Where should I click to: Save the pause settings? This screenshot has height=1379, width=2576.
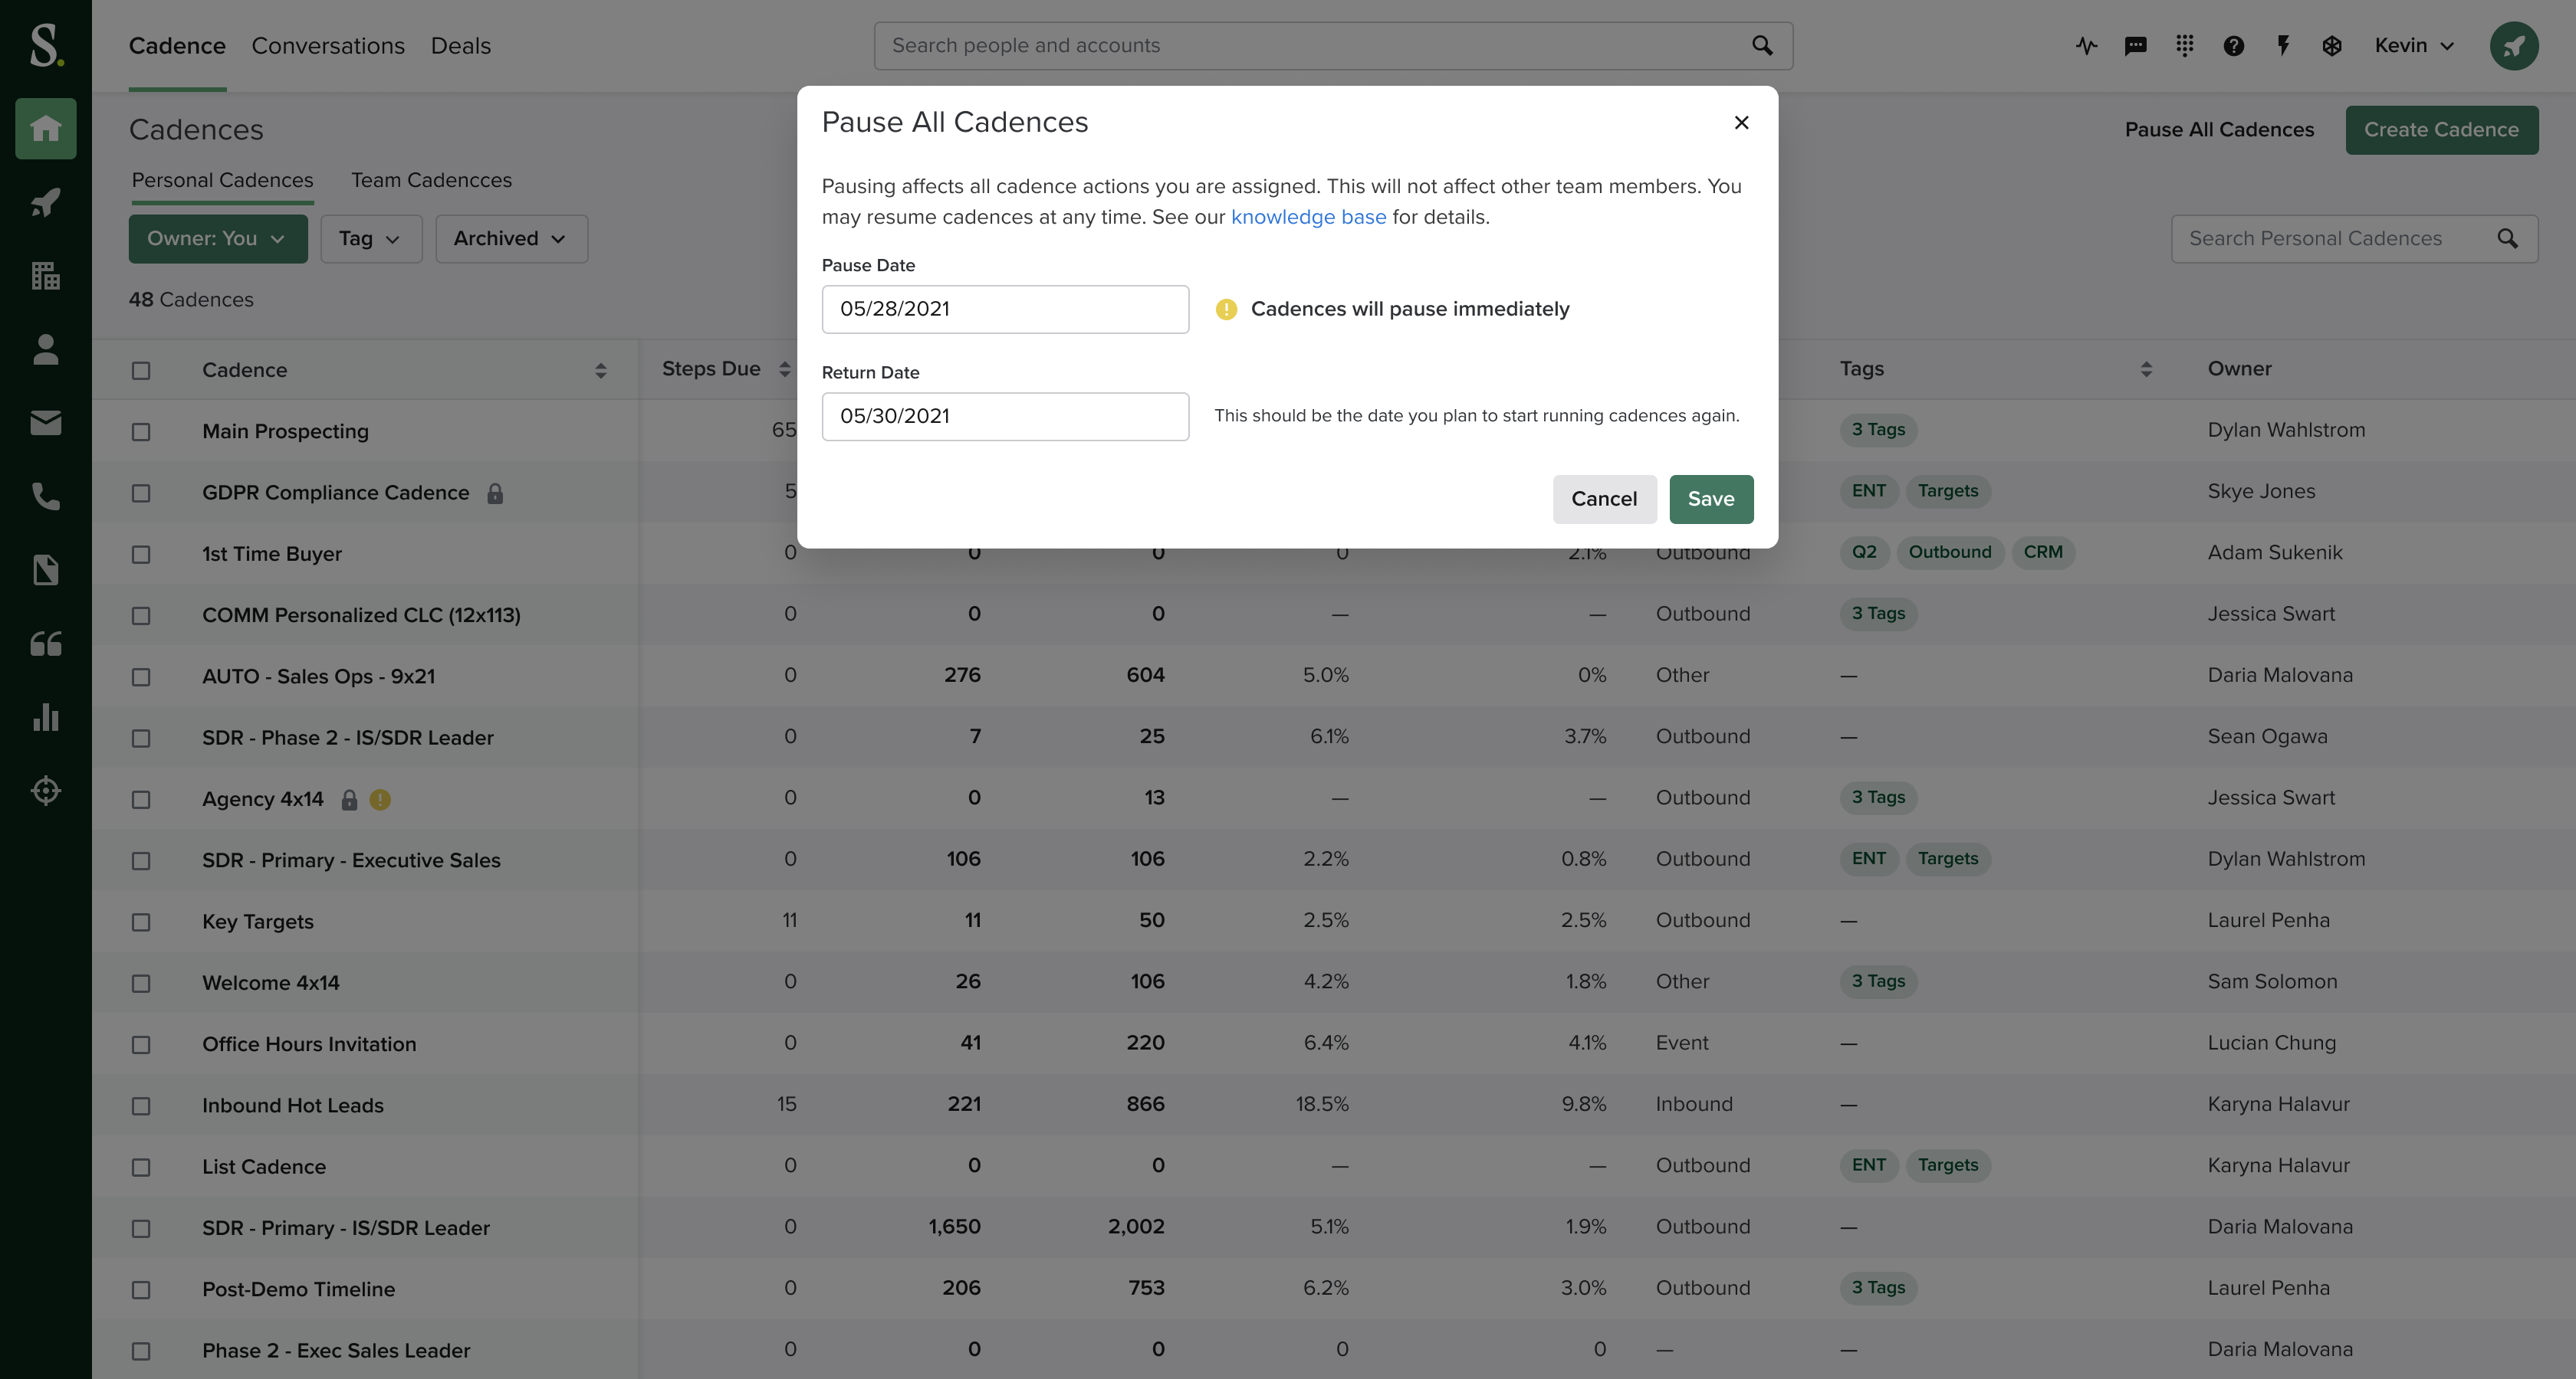(x=1710, y=499)
